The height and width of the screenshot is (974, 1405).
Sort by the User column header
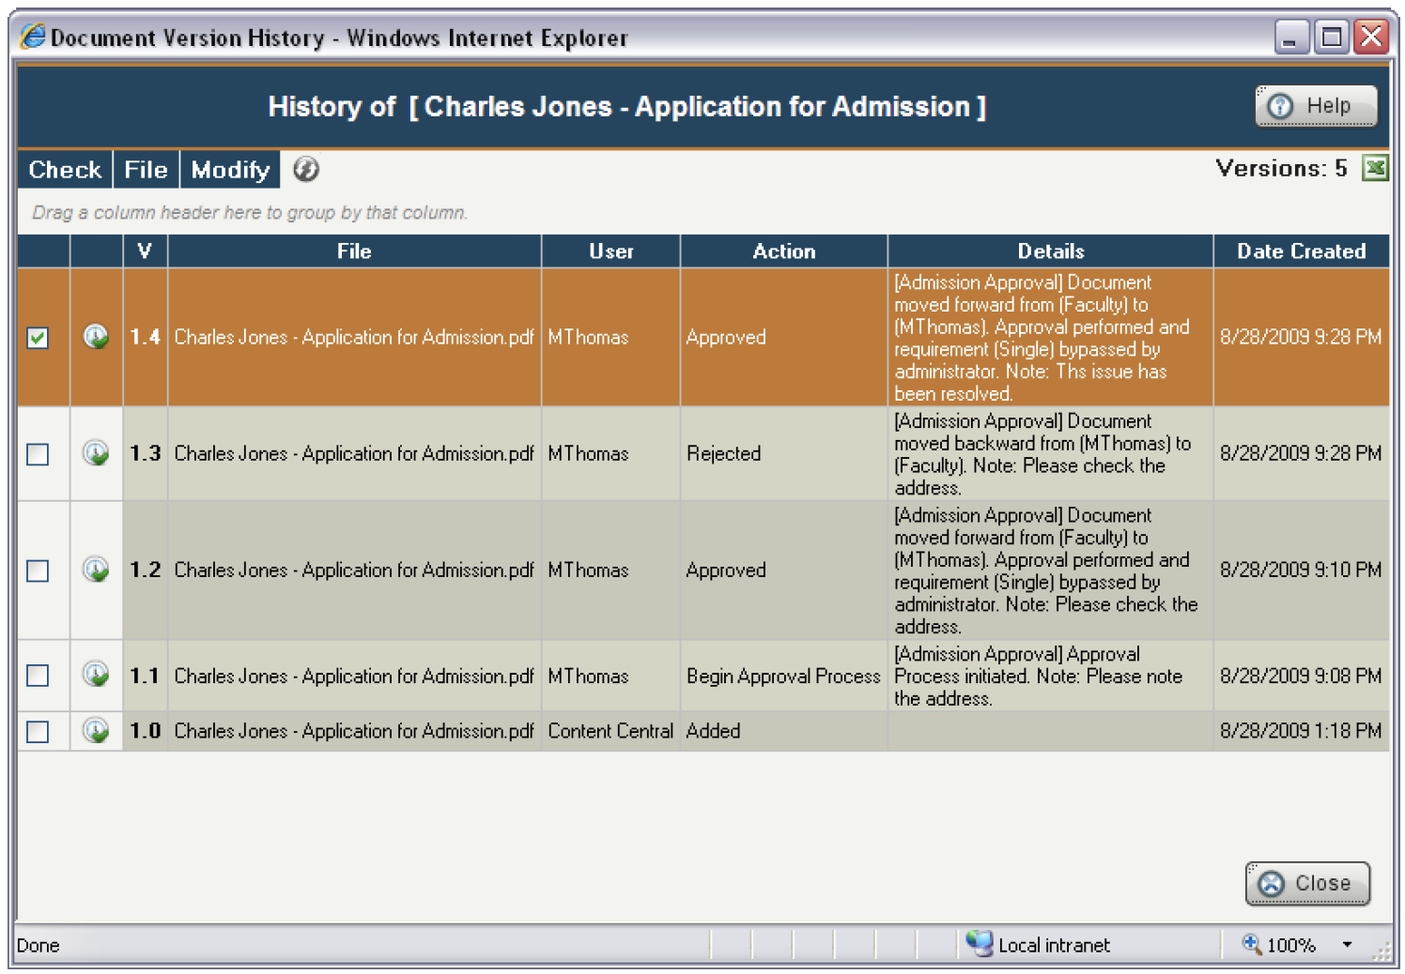tap(610, 251)
